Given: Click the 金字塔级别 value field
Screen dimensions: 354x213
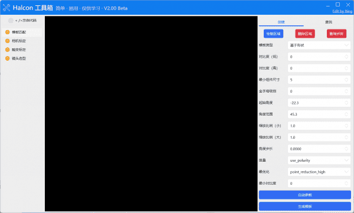Looking at the screenshot, I should pyautogui.click(x=319, y=91).
